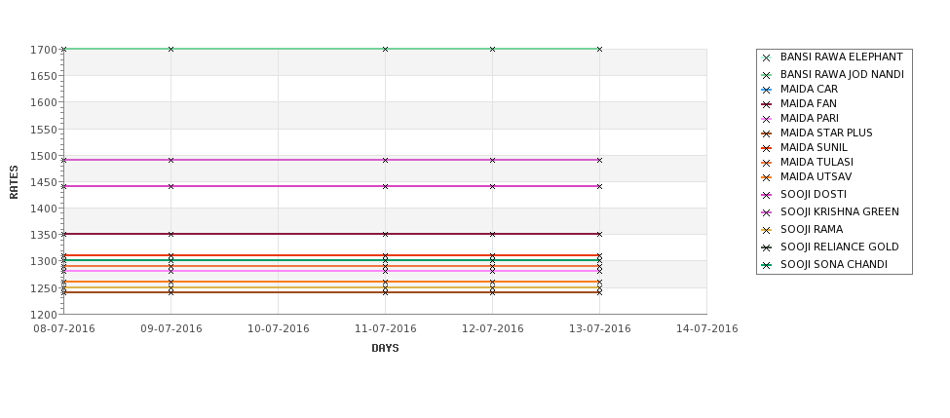Click the 1700 data point on 11-07-2016
Image resolution: width=950 pixels, height=418 pixels.
(x=385, y=49)
